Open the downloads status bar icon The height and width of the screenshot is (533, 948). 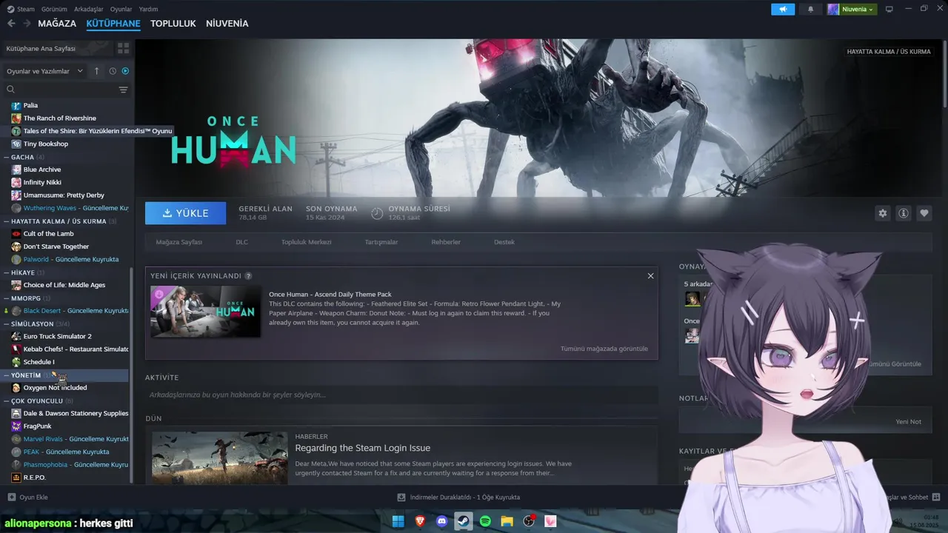(x=401, y=497)
